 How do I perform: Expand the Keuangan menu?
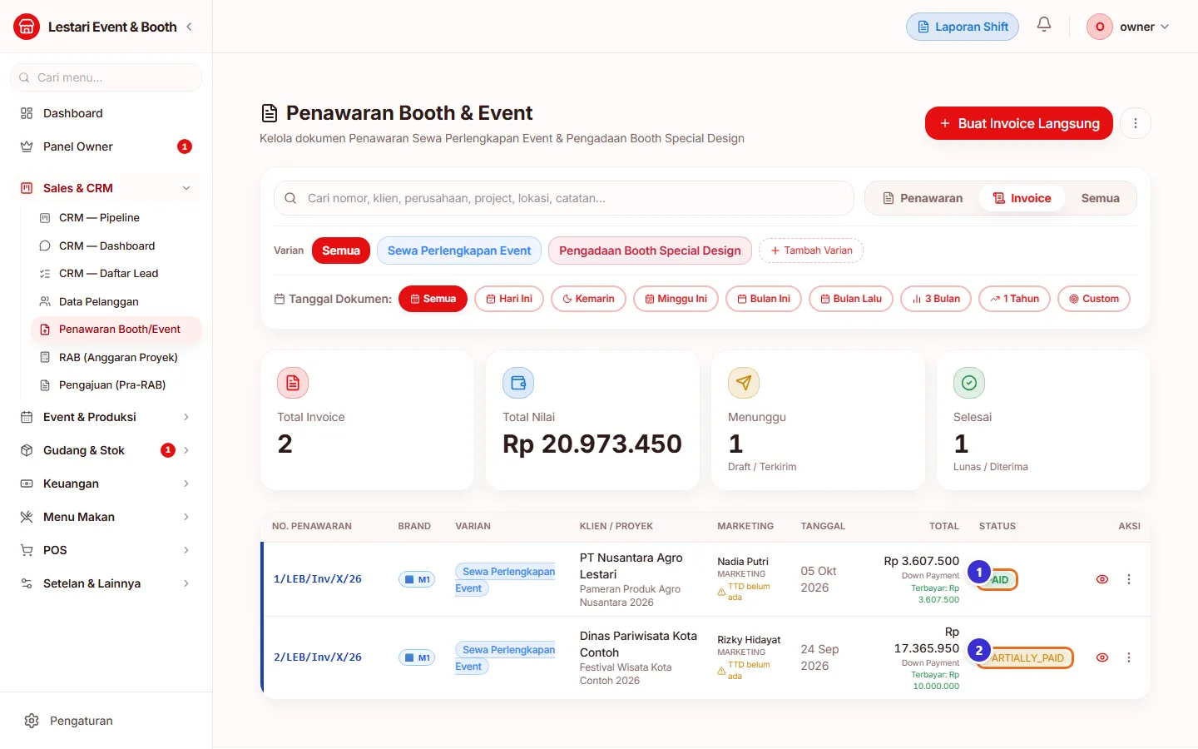[106, 484]
